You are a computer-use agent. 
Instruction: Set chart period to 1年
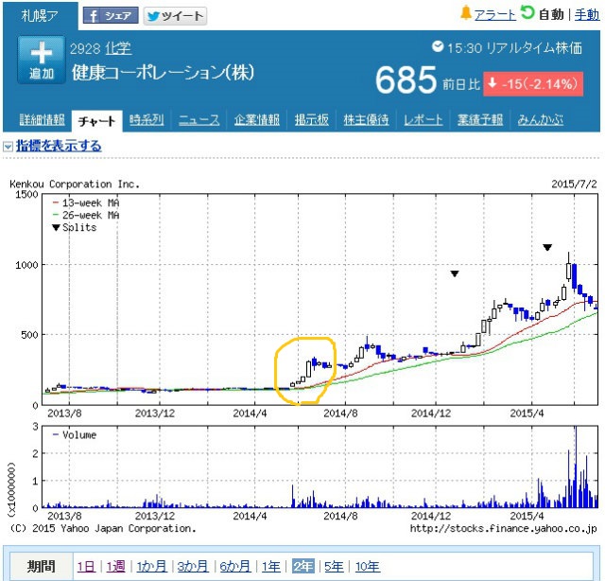[271, 567]
